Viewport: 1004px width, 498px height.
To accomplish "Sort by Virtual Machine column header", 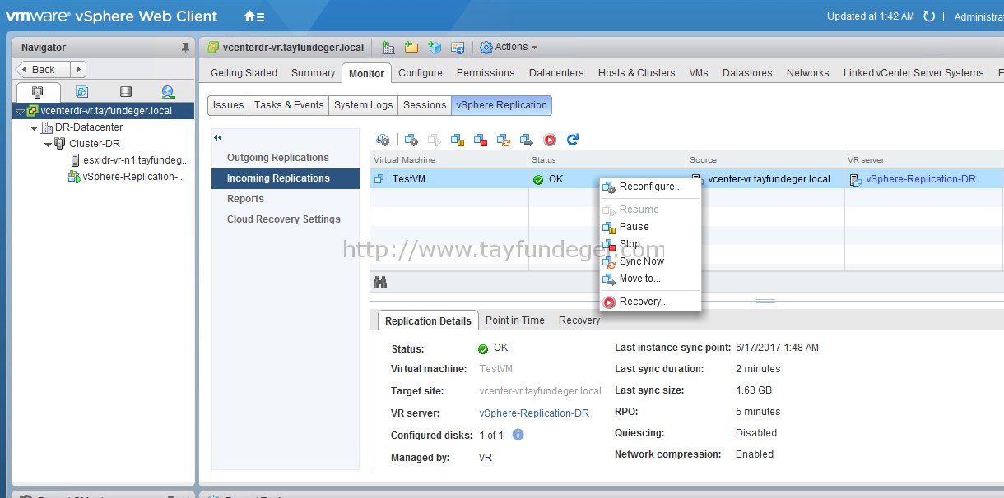I will click(449, 160).
